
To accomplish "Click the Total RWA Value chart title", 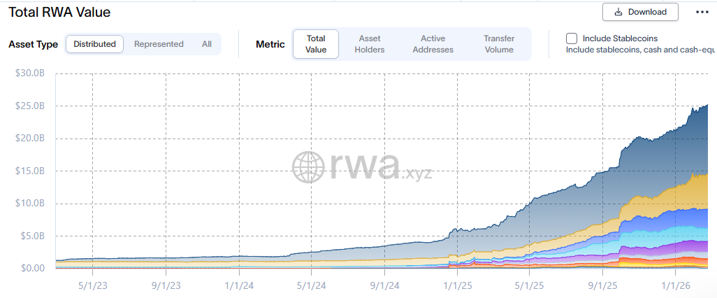I will [59, 13].
